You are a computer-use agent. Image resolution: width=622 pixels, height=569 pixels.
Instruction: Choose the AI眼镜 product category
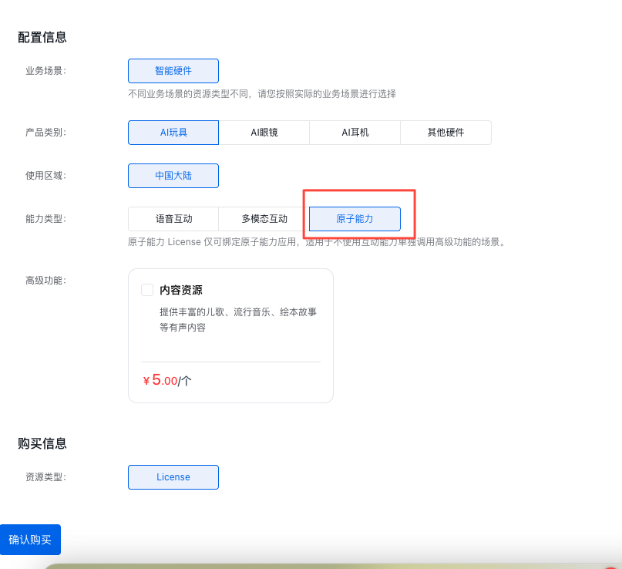click(x=264, y=133)
